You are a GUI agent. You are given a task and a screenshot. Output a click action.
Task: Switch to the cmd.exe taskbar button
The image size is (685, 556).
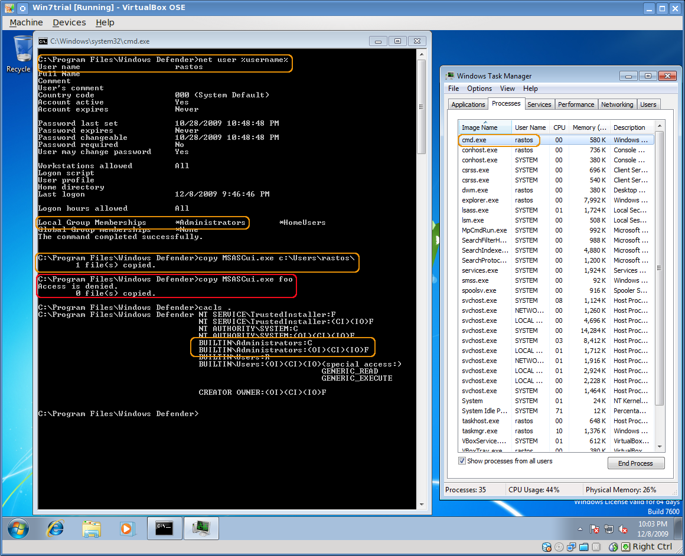164,528
